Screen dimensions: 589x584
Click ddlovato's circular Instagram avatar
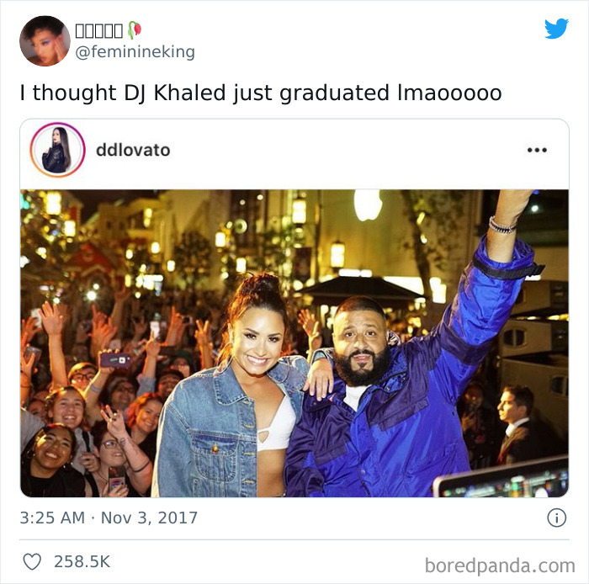click(x=57, y=150)
